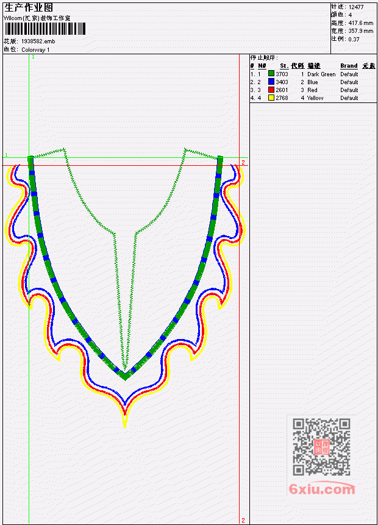Click the St. column header
Image resolution: width=378 pixels, height=525 pixels.
click(284, 66)
